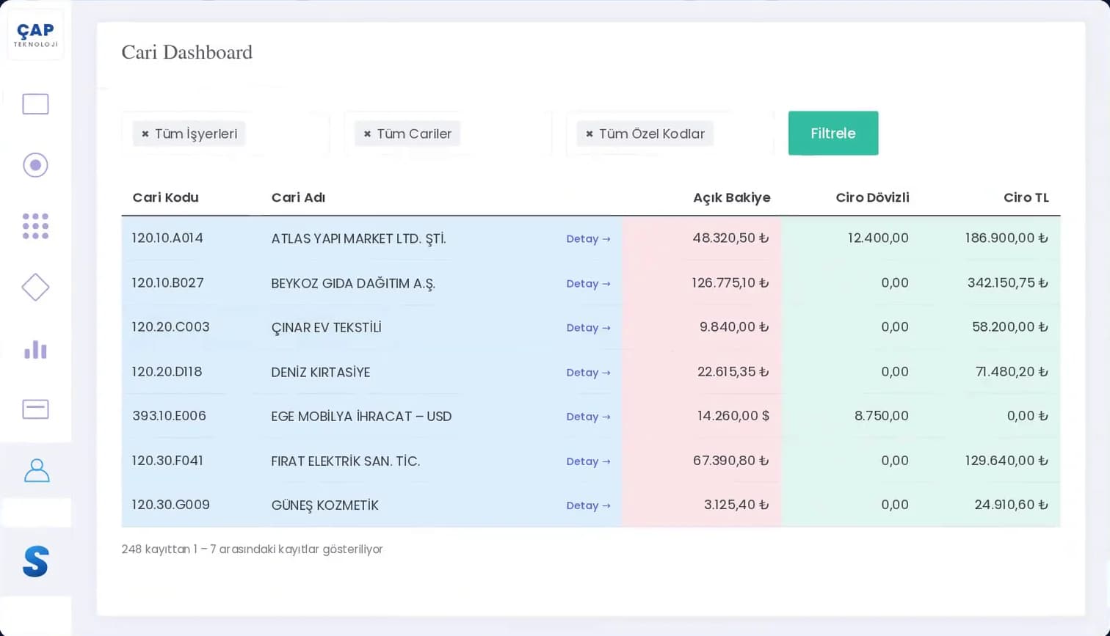Click the Cari Dashboard page title
The width and height of the screenshot is (1110, 636).
pyautogui.click(x=186, y=52)
